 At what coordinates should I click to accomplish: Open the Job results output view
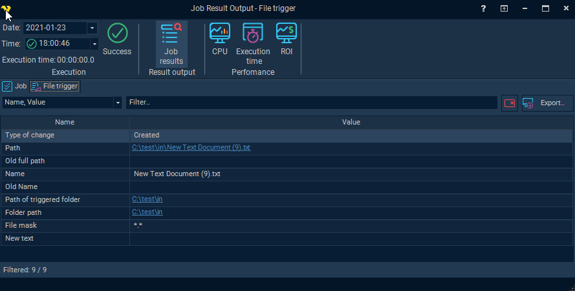coord(171,44)
